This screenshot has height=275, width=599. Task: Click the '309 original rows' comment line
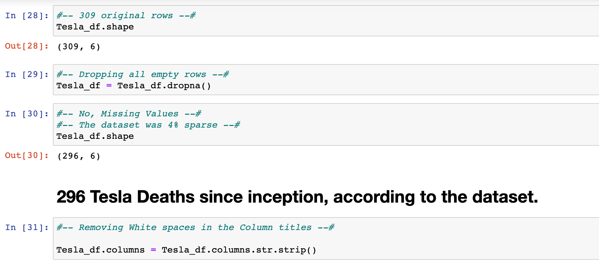click(126, 16)
